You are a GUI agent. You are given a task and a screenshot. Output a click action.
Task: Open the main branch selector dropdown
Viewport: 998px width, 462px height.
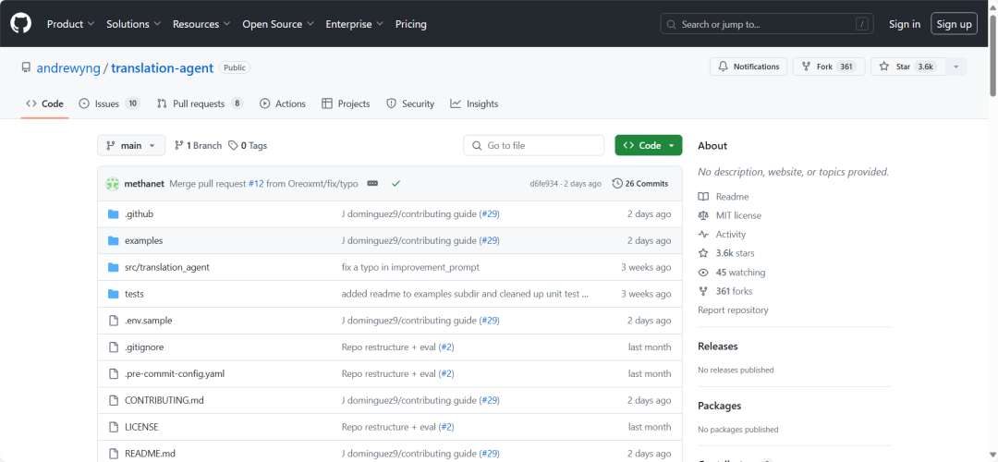pos(131,146)
